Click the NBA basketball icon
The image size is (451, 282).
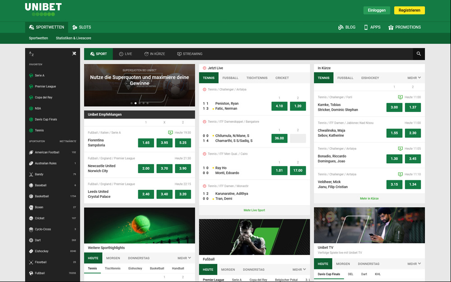point(31,108)
